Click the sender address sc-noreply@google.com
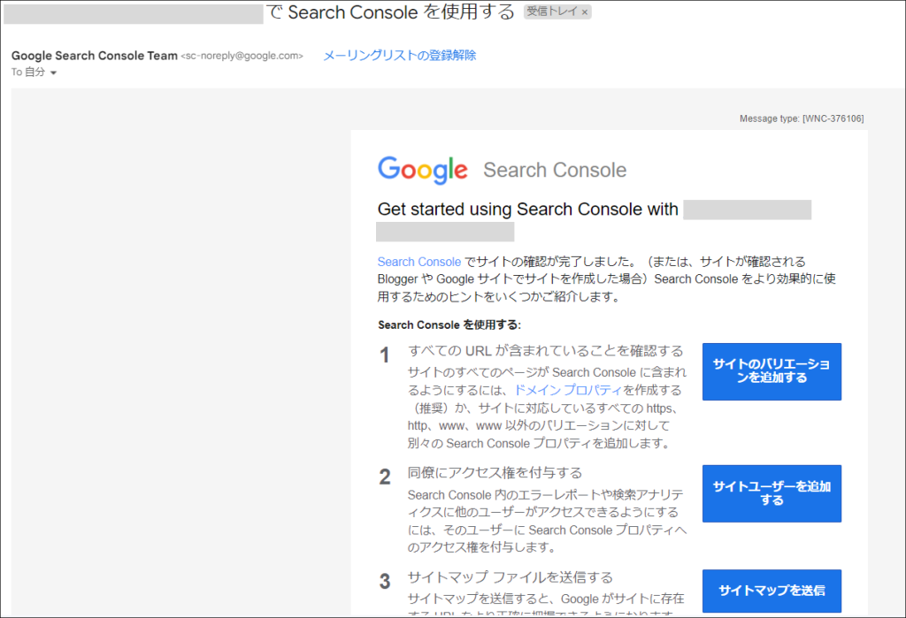Screen dimensions: 906x618 point(242,56)
